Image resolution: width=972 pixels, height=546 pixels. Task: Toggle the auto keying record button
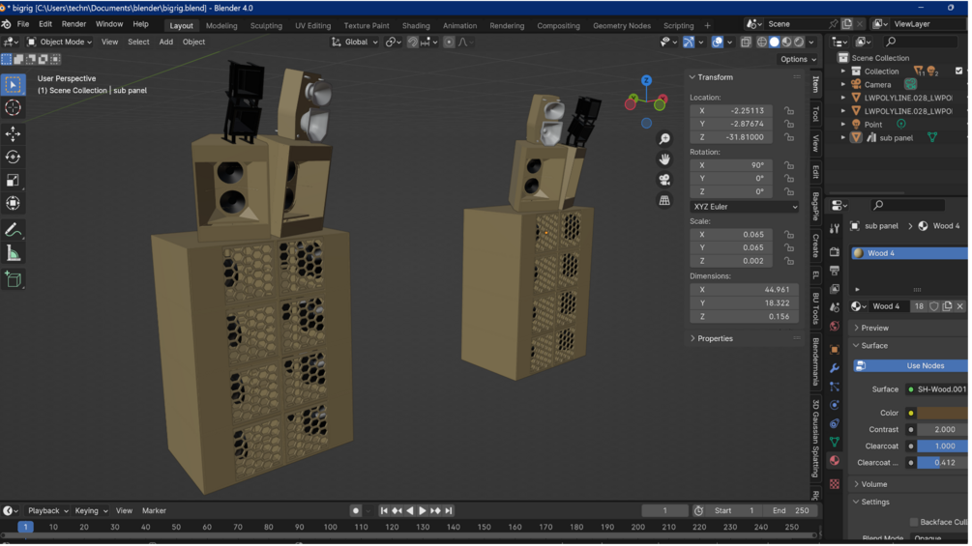(x=357, y=512)
